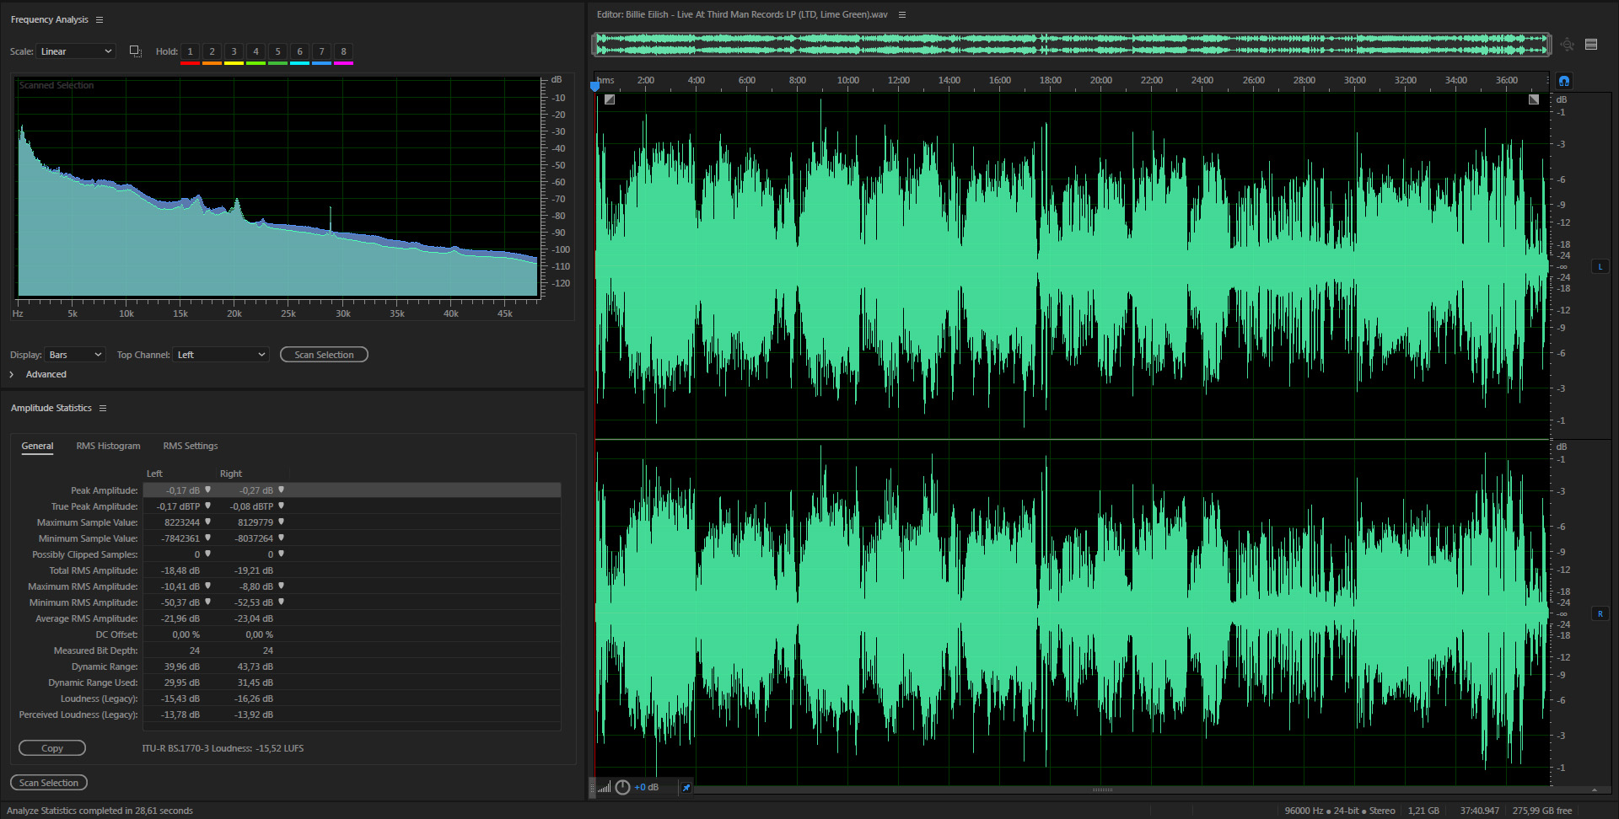
Task: Toggle Hold button 8 (magenta)
Action: (x=343, y=52)
